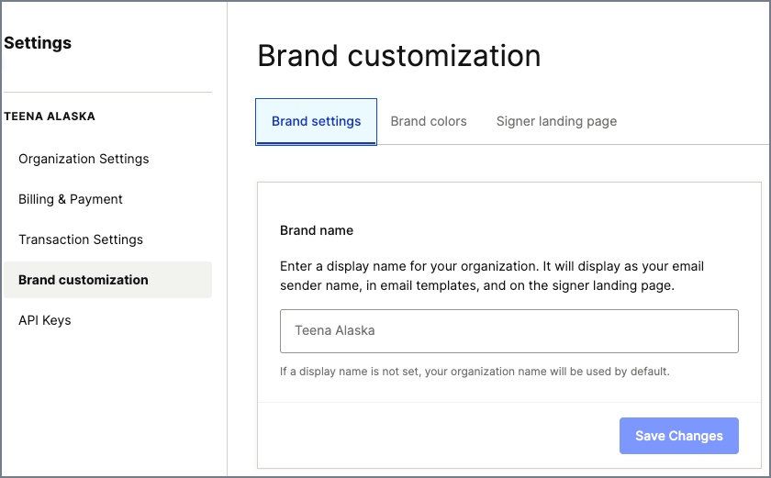
Task: Open Transaction Settings page
Action: tap(81, 239)
